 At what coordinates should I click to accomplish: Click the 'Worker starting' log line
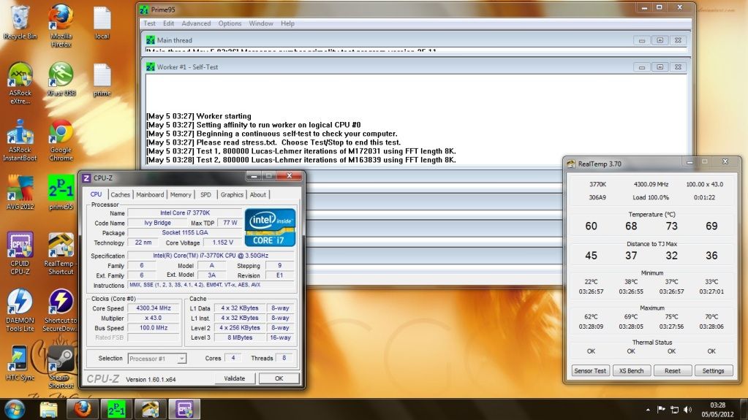[198, 116]
